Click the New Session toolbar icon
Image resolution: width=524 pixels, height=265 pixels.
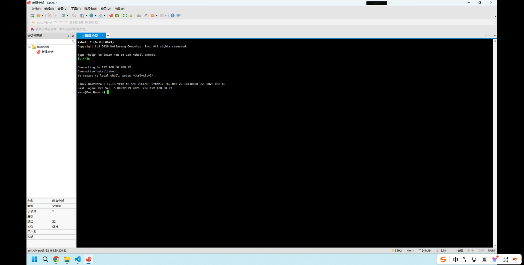[x=32, y=16]
